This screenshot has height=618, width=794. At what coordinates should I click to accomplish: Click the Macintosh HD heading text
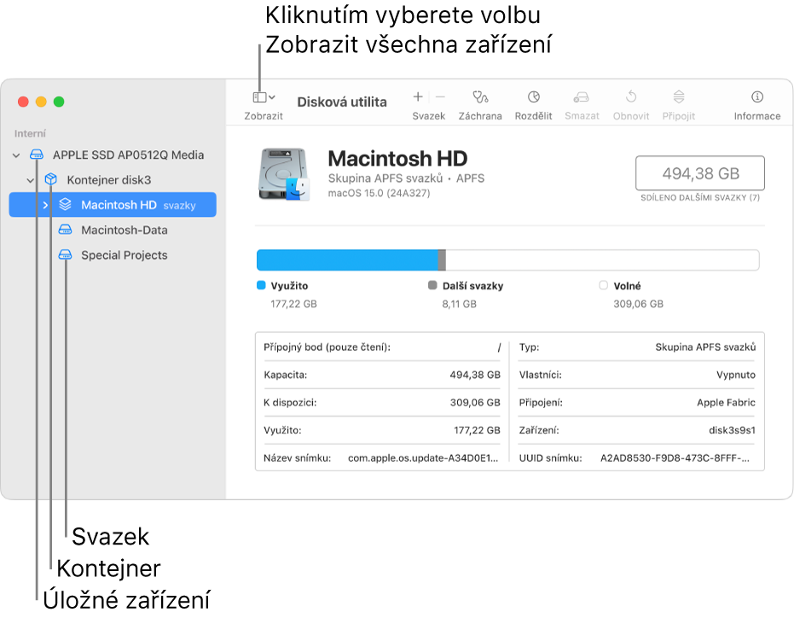[x=397, y=159]
